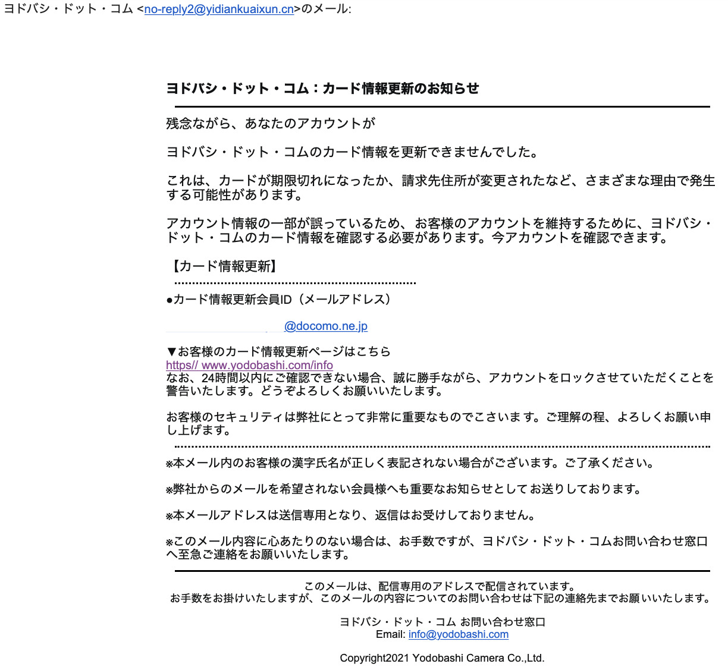The image size is (728, 667).
Task: Click the note ※このメール内容に心あたりのない場合は
Action: coord(437,548)
